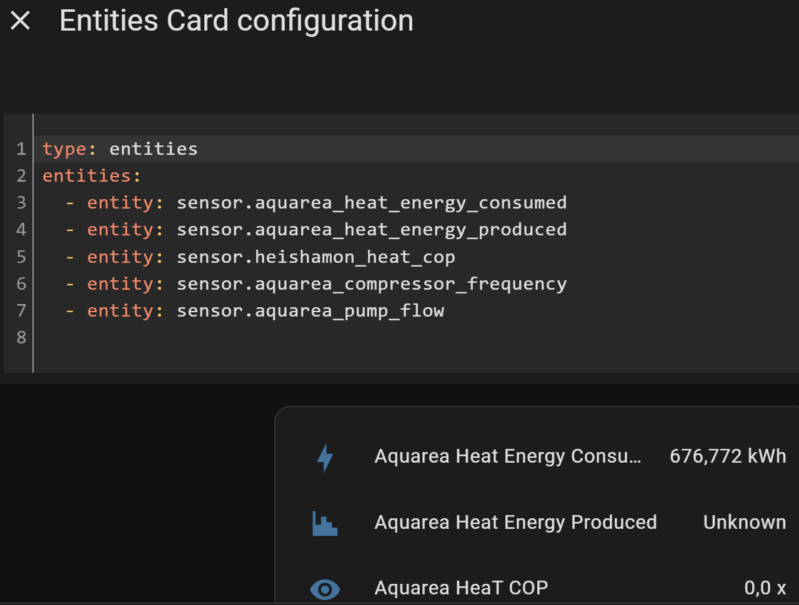Open Aquarea HeaT COP entity row

(461, 588)
